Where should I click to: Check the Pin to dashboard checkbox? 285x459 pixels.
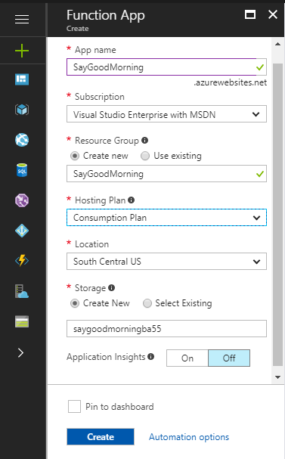pyautogui.click(x=74, y=407)
